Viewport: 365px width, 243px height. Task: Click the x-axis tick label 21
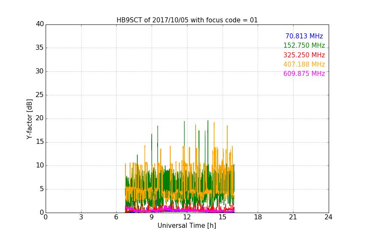(293, 217)
